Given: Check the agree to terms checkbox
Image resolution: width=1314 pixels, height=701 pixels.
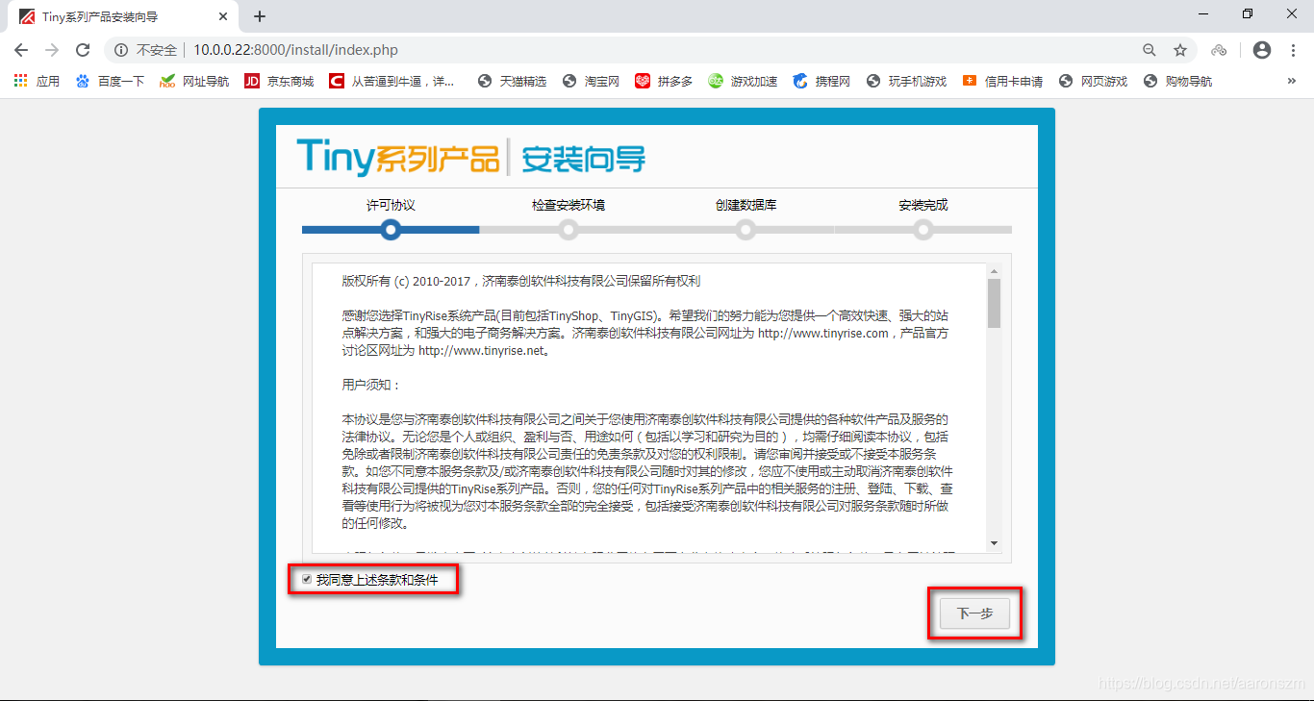Looking at the screenshot, I should point(307,580).
